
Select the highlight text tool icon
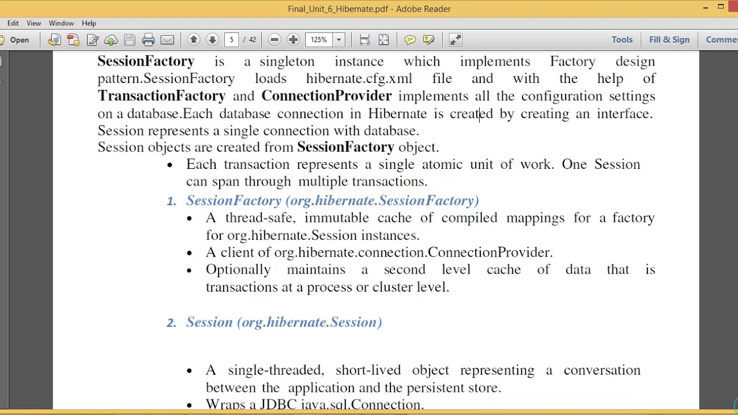[x=428, y=40]
